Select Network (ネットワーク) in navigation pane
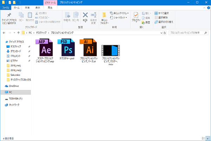 (x=12, y=105)
